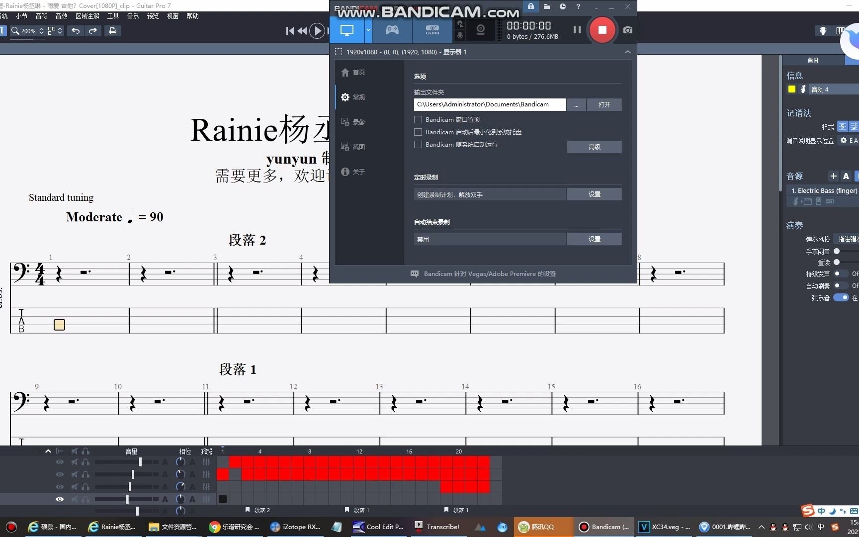The image size is (859, 537).
Task: Select the rhythm notation style button
Action: (x=854, y=126)
